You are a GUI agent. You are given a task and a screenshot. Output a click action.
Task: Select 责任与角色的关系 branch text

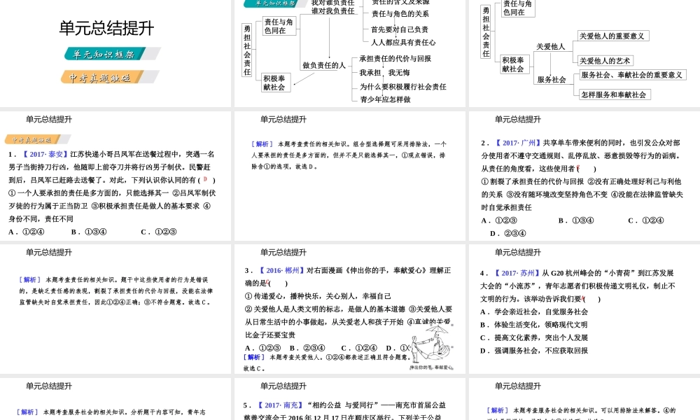[400, 14]
